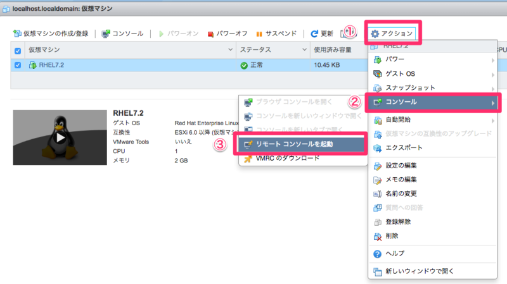Click the Actions gear icon

point(375,34)
